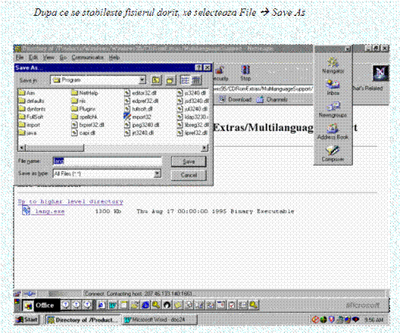400x333 pixels.
Task: Open Newsgroups from the component bar
Action: pos(333,110)
